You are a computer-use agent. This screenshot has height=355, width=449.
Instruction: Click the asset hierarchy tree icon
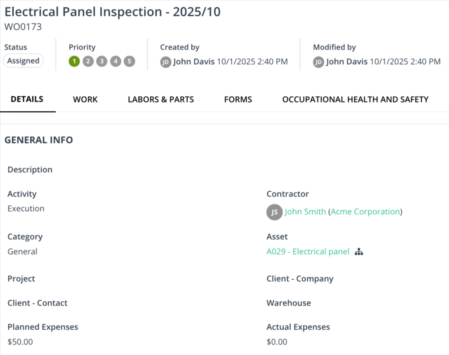pyautogui.click(x=359, y=252)
